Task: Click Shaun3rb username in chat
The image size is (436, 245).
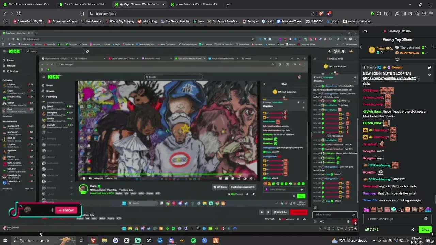Action: pos(370,200)
